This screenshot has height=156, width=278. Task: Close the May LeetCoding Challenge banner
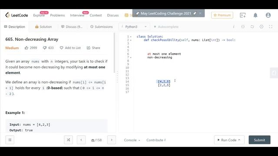(200, 13)
